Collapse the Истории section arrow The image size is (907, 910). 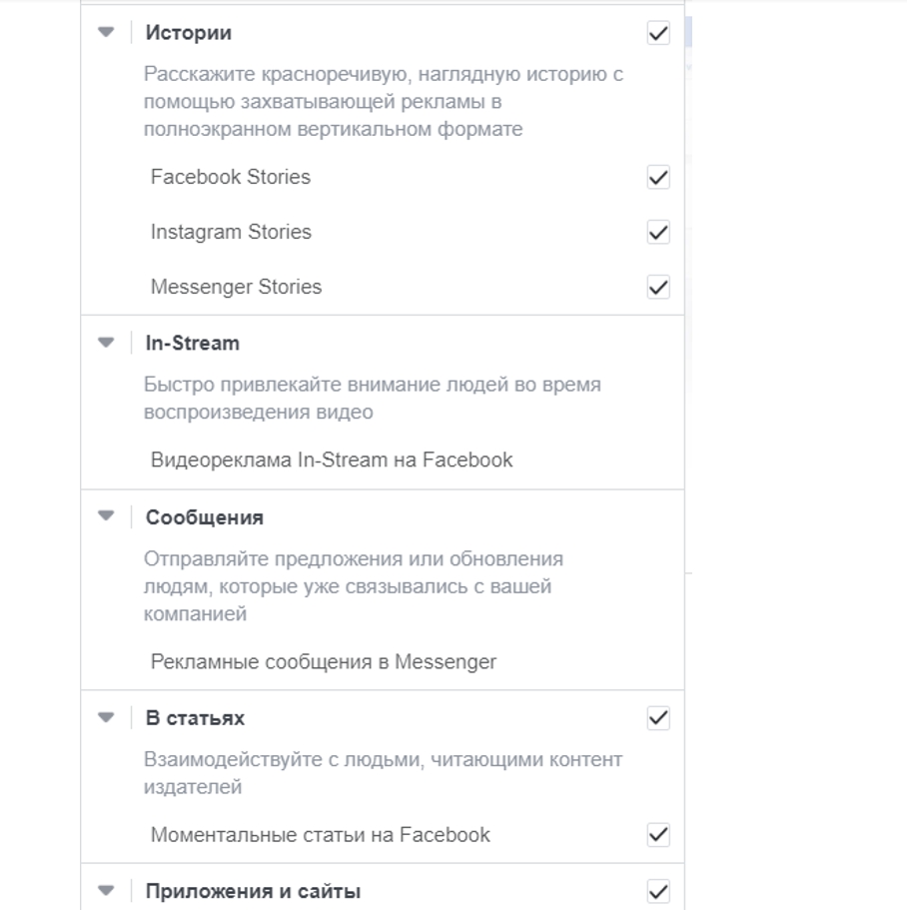point(106,33)
